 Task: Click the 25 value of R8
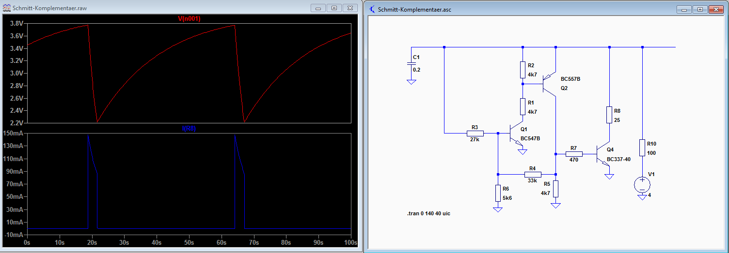click(x=617, y=120)
